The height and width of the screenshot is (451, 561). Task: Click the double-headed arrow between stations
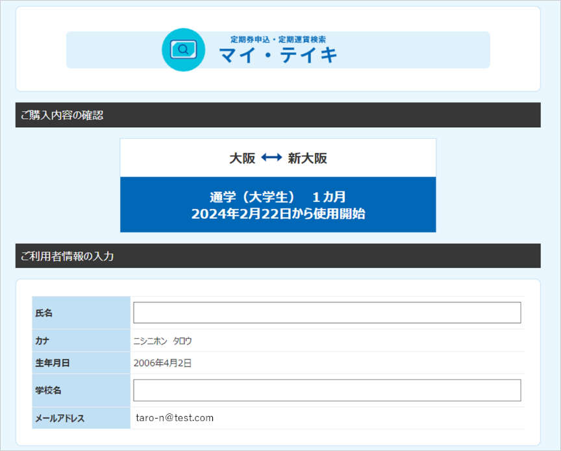point(271,158)
